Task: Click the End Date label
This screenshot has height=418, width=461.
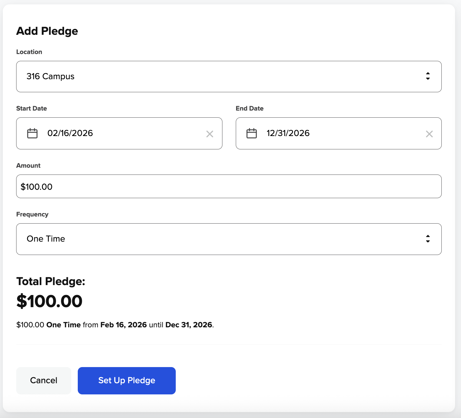Action: tap(249, 108)
